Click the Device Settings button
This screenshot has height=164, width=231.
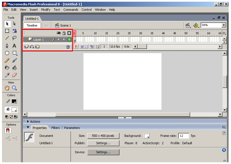point(103,152)
